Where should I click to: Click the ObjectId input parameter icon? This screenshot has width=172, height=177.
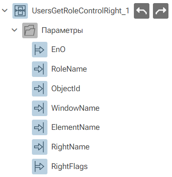(x=39, y=88)
